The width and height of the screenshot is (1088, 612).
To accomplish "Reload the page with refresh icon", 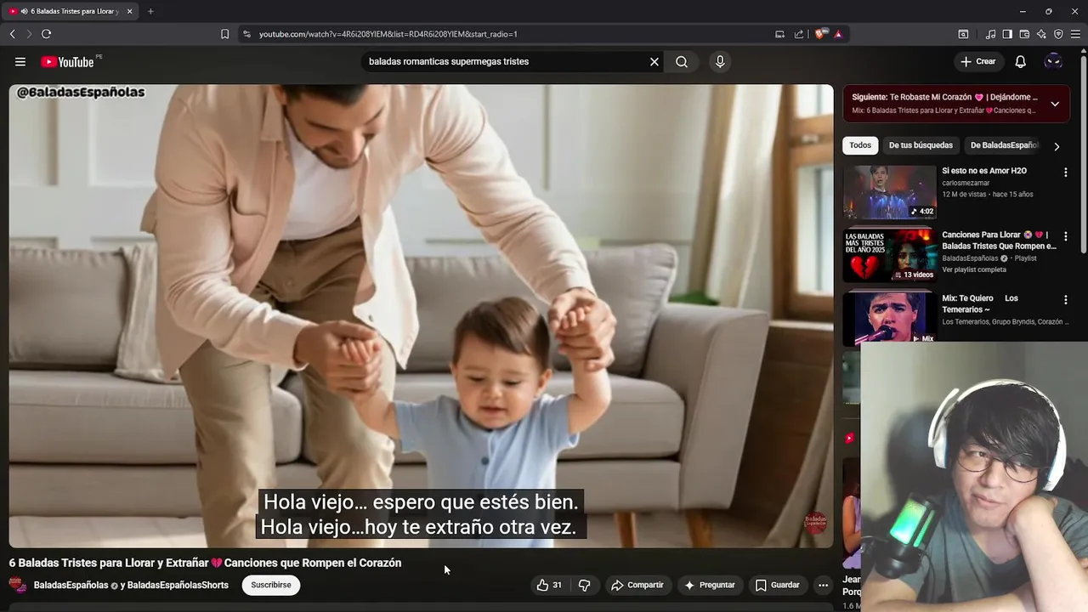I will (x=46, y=34).
